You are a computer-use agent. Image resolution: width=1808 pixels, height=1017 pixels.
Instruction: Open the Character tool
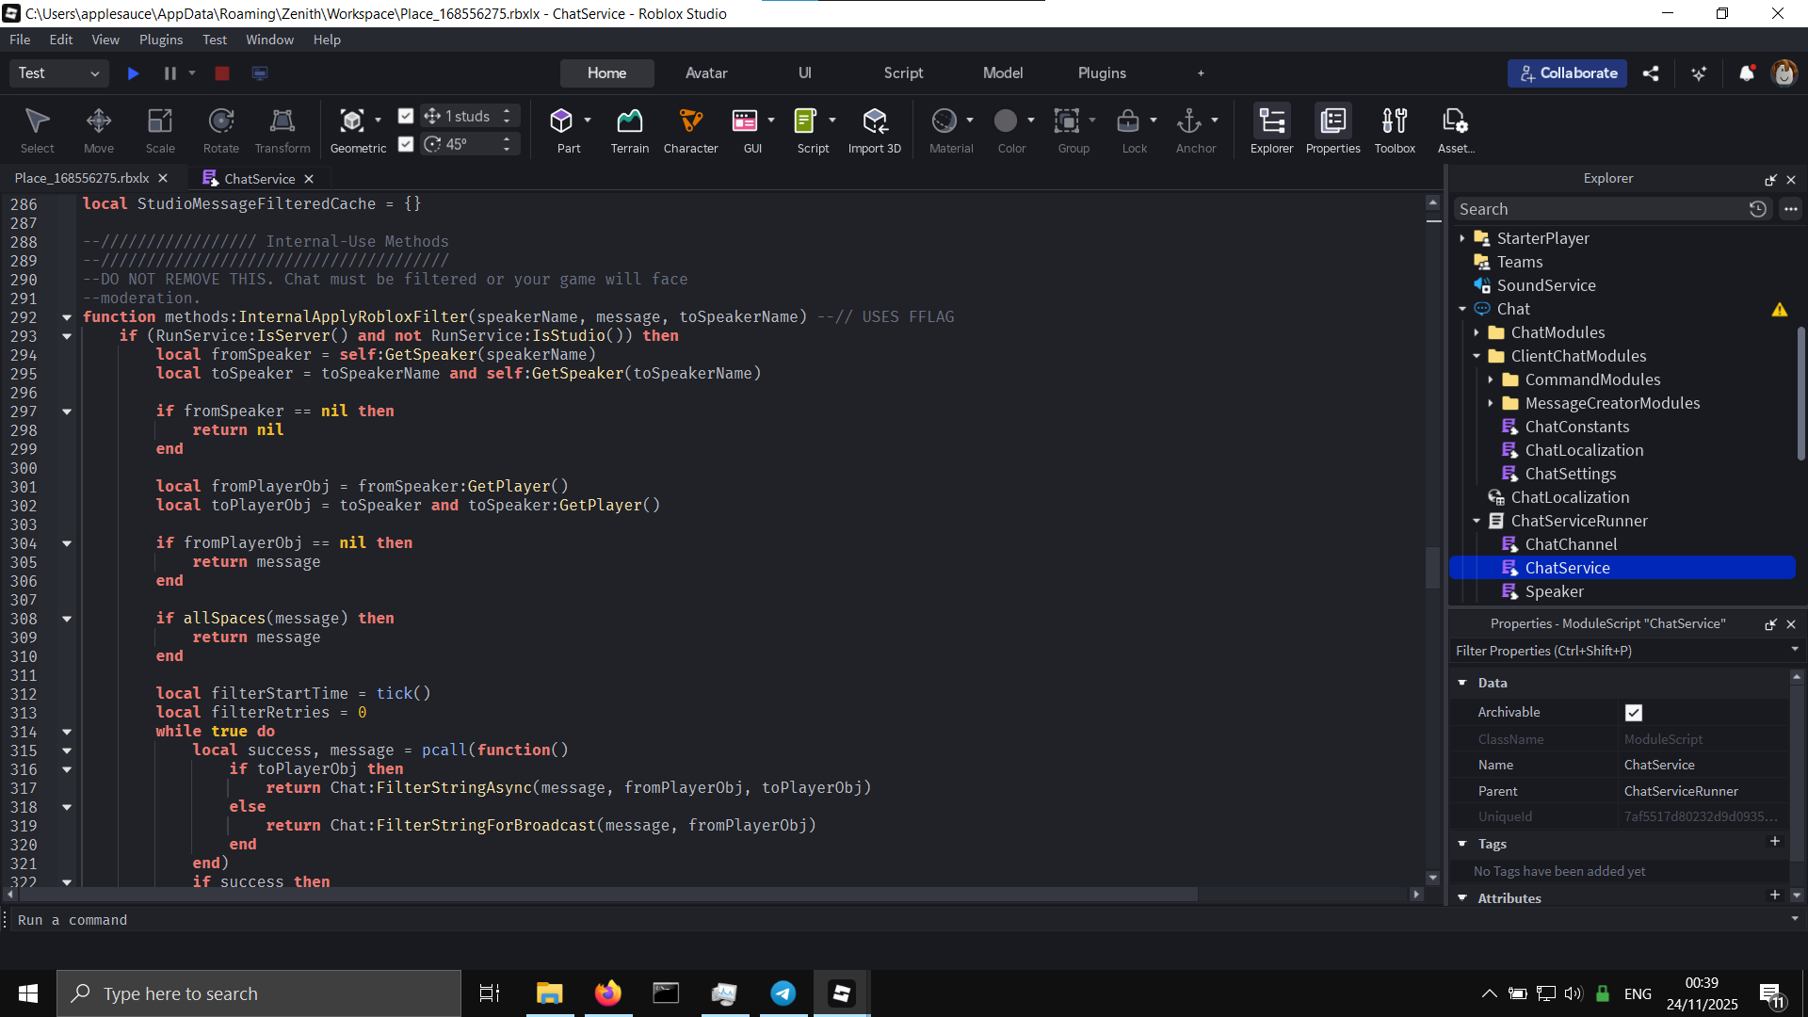pos(690,121)
